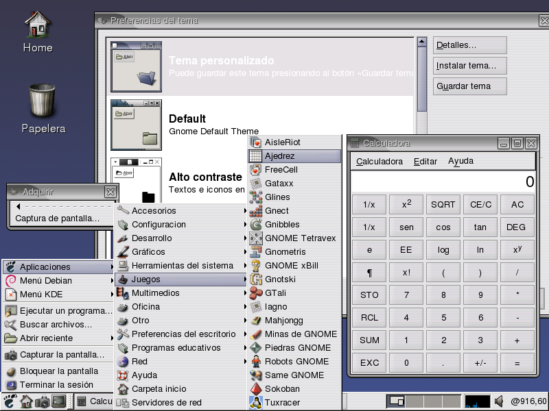Click the camera screenshot icon in panel

pos(43,401)
